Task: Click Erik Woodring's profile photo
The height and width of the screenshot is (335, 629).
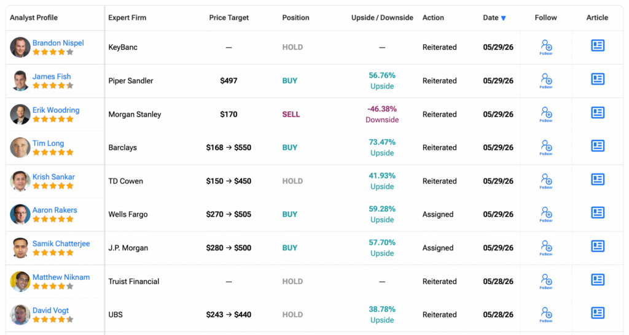Action: click(x=20, y=114)
